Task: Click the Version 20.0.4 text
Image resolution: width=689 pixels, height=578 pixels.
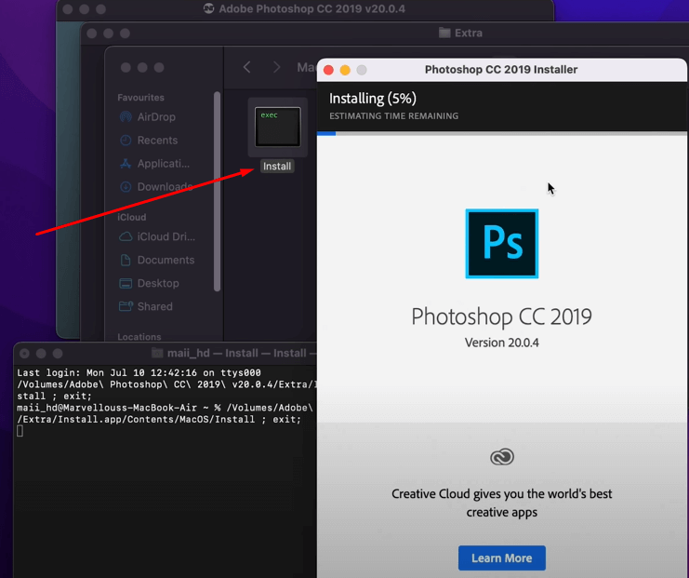Action: [502, 343]
